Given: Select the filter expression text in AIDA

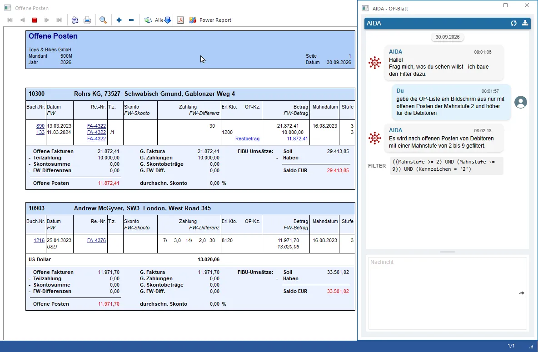Looking at the screenshot, I should pyautogui.click(x=446, y=165).
